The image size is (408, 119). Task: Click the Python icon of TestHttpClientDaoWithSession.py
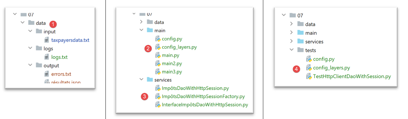point(309,76)
